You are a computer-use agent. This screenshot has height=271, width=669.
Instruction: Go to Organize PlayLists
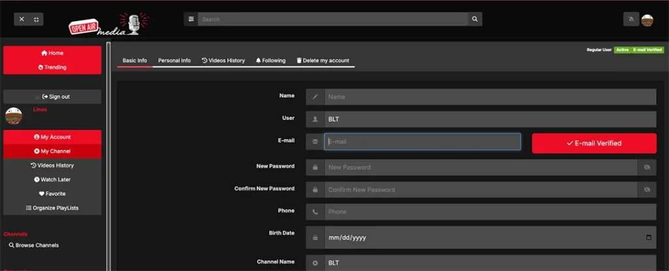52,208
